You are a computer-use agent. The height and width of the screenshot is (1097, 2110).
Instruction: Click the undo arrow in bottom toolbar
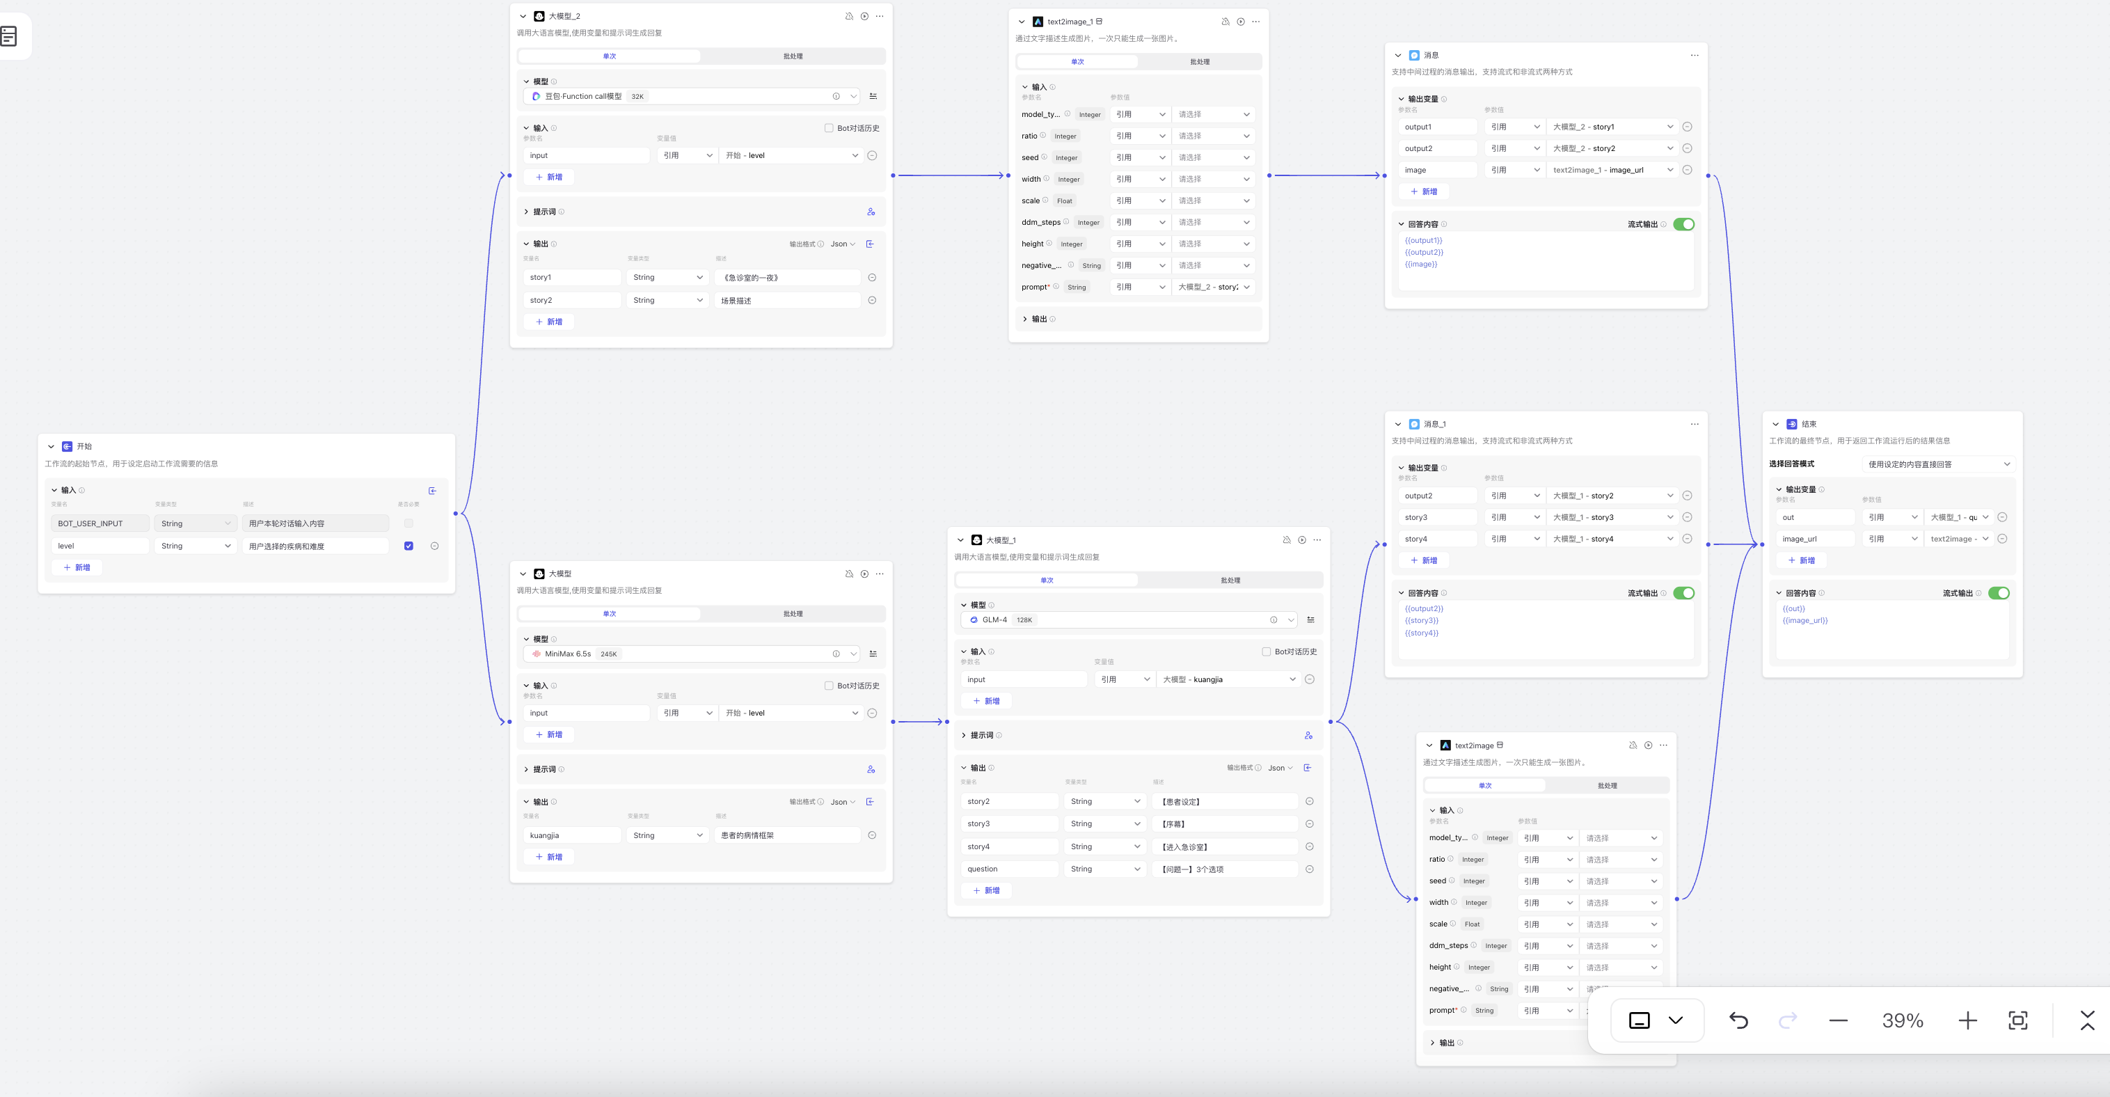pyautogui.click(x=1738, y=1020)
